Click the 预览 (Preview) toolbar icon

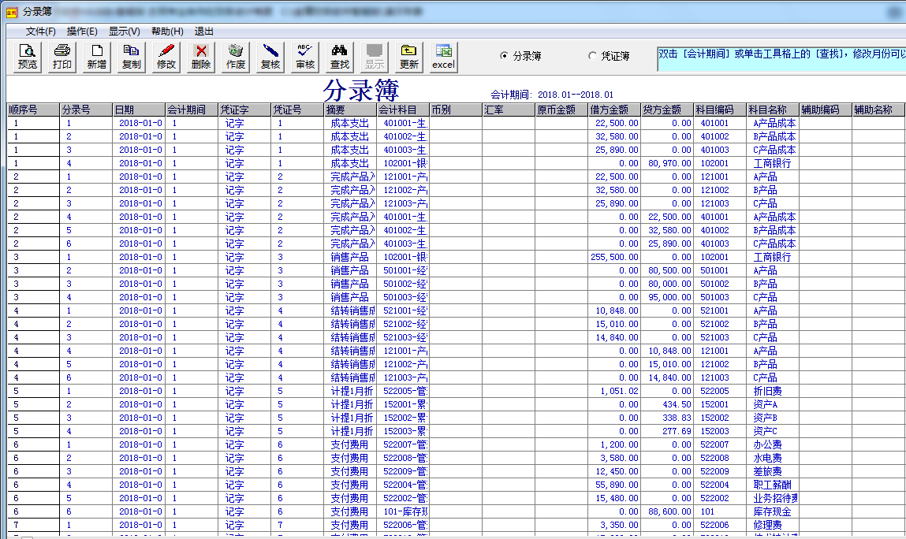pyautogui.click(x=28, y=57)
